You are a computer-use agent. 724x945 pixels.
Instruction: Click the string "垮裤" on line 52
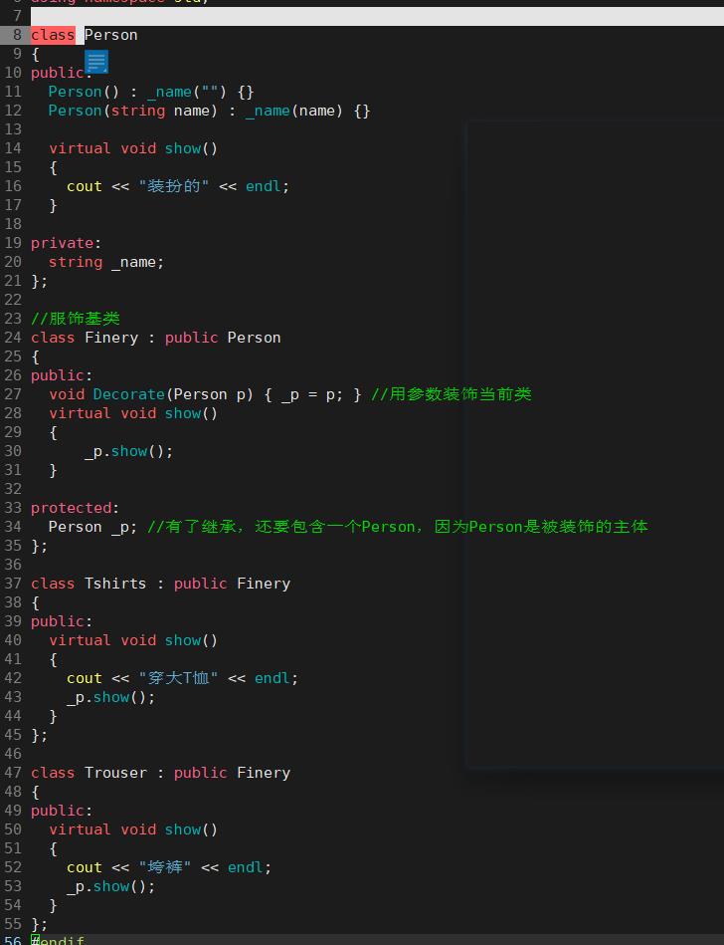click(x=165, y=867)
